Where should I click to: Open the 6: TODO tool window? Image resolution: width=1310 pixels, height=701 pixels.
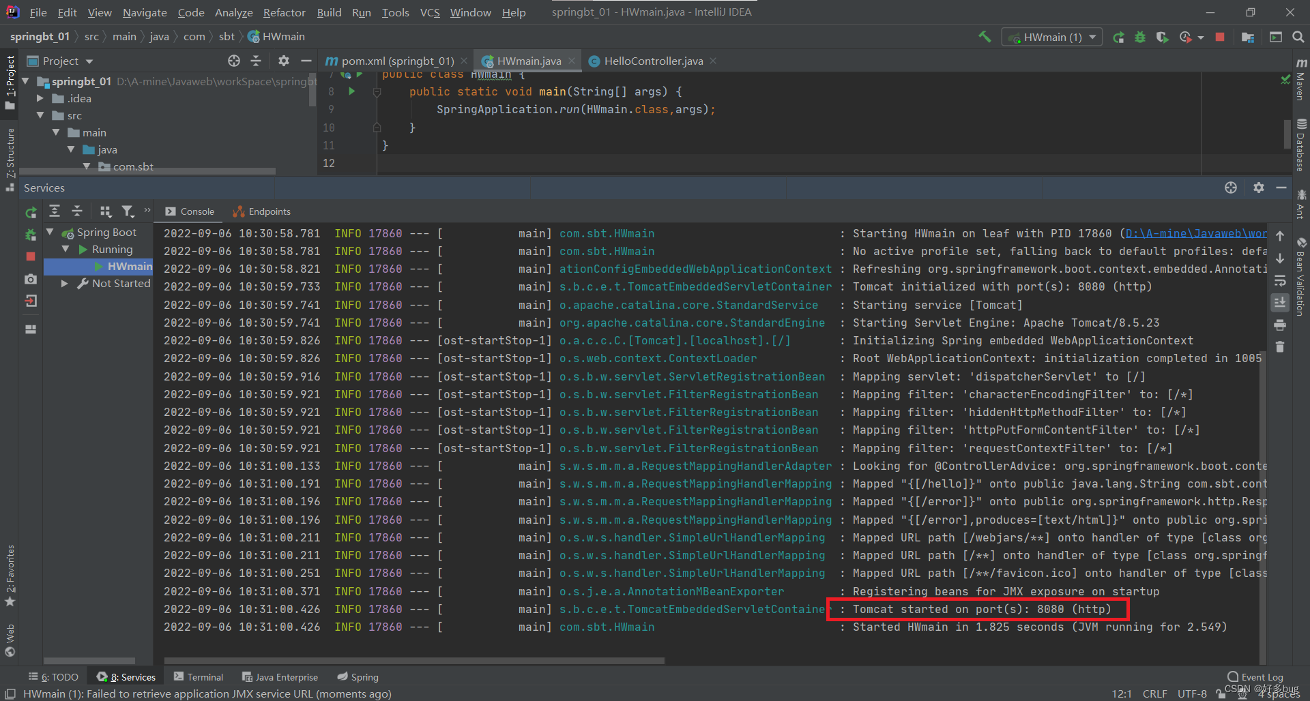(x=54, y=677)
